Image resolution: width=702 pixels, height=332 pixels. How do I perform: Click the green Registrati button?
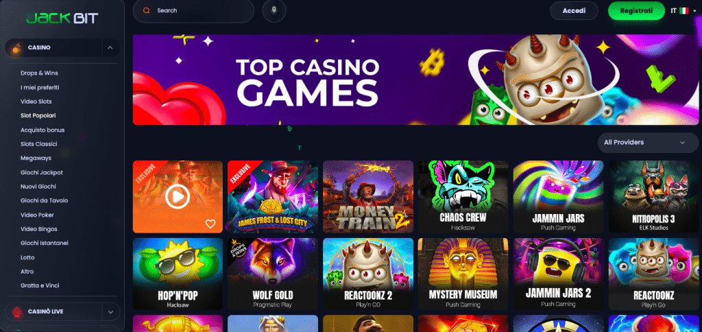(636, 11)
